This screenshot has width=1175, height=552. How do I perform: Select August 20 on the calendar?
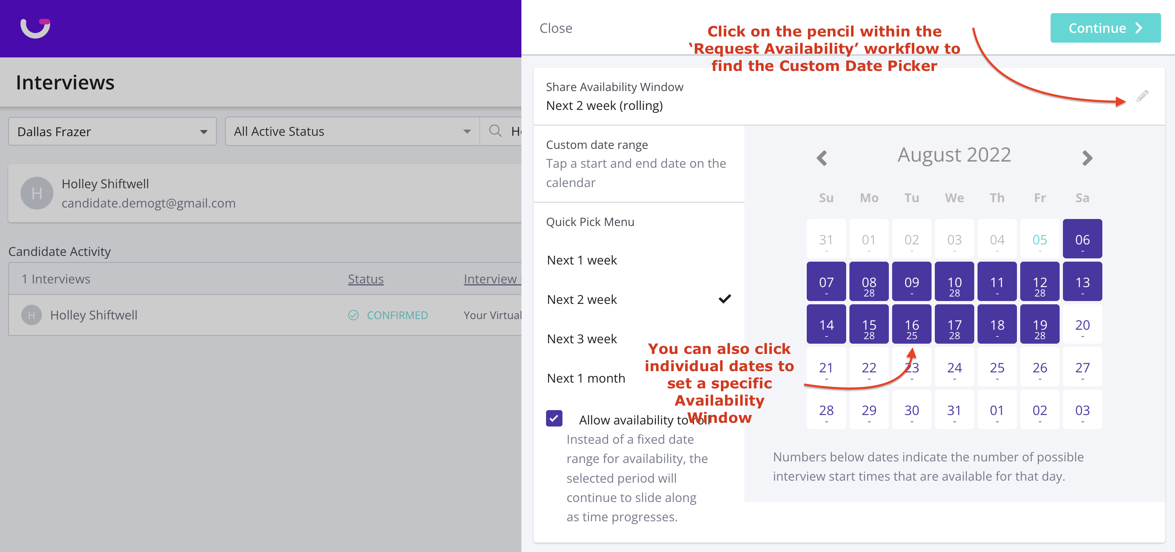click(1082, 324)
